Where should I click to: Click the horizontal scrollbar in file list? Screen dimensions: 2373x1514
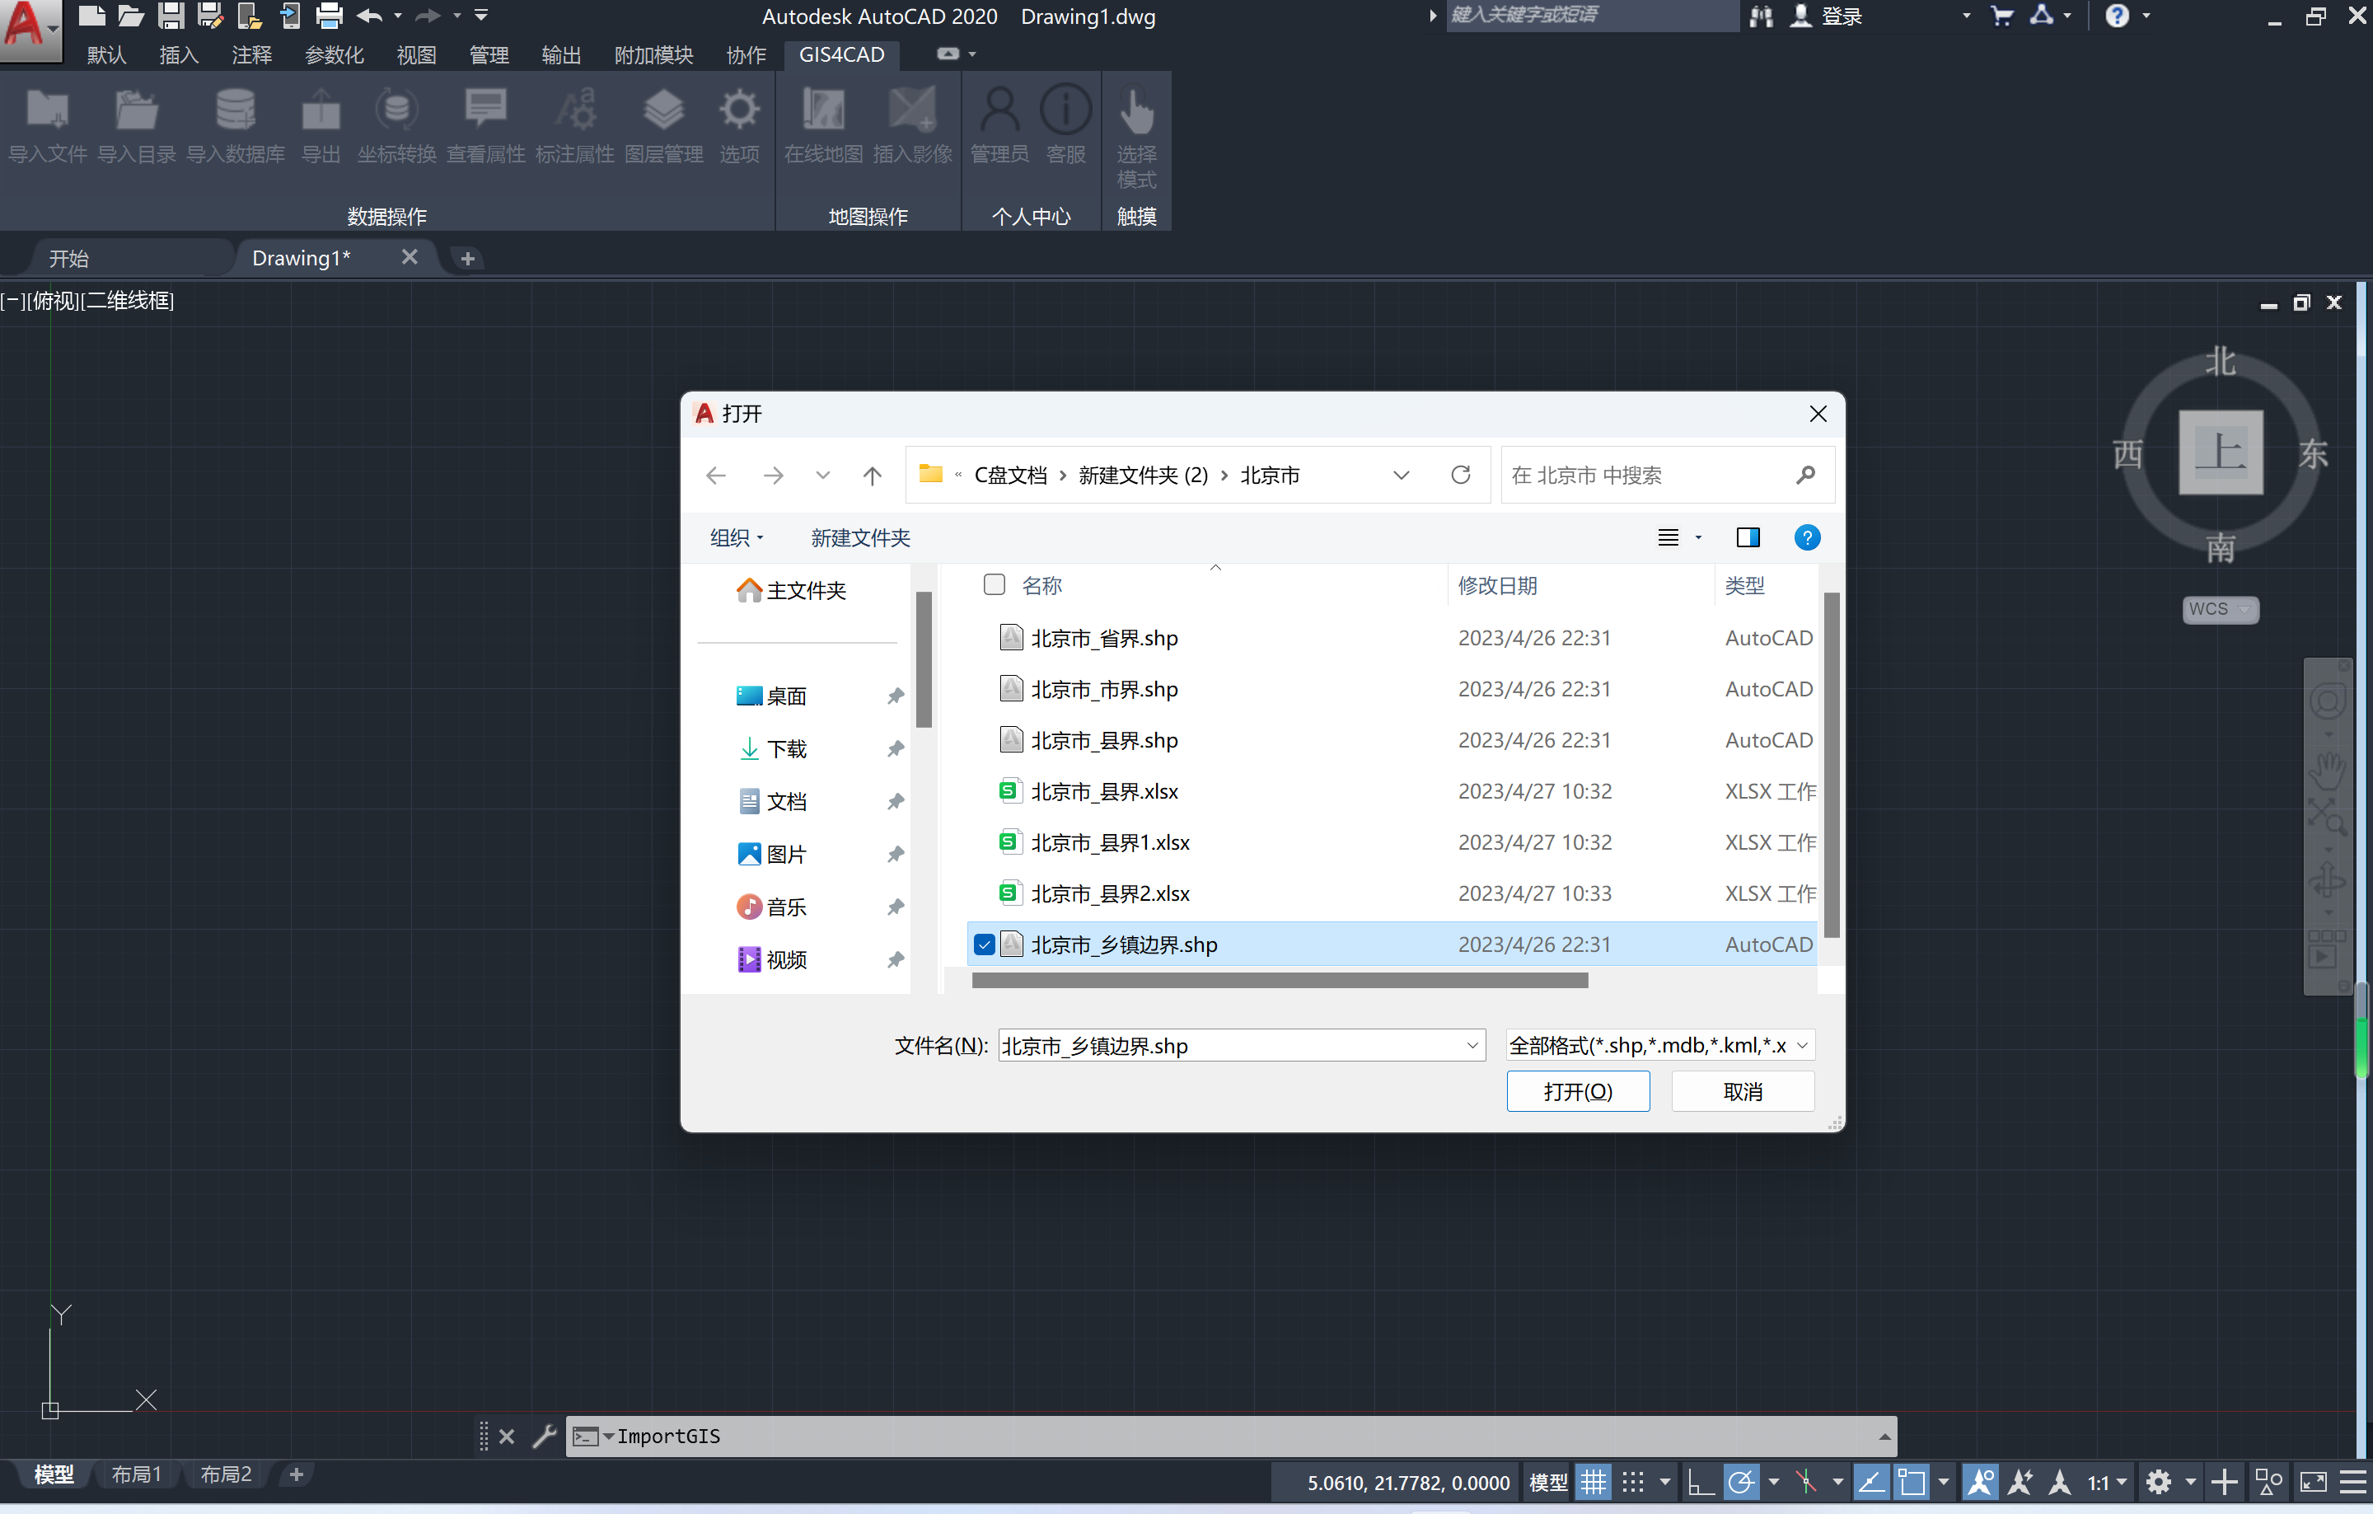click(1279, 981)
